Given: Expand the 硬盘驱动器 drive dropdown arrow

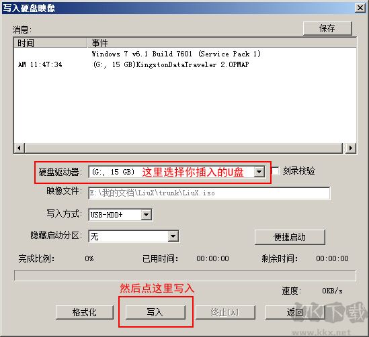Looking at the screenshot, I should pyautogui.click(x=259, y=172).
